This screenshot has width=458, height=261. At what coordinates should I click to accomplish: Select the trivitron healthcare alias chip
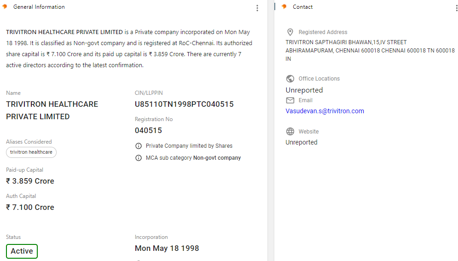click(x=31, y=152)
